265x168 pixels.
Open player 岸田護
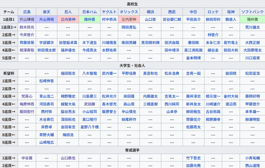(x=129, y=96)
